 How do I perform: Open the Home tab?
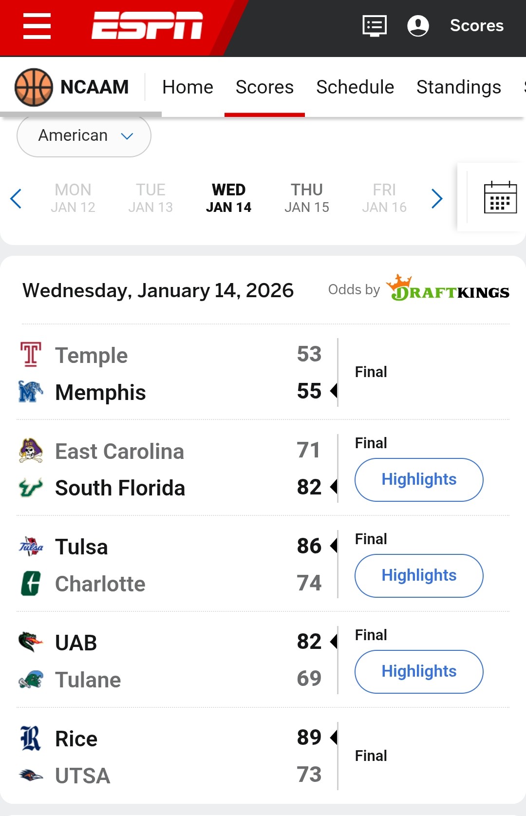(188, 87)
